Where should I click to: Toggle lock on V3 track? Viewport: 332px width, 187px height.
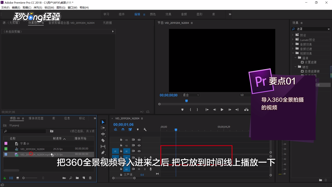(x=121, y=140)
